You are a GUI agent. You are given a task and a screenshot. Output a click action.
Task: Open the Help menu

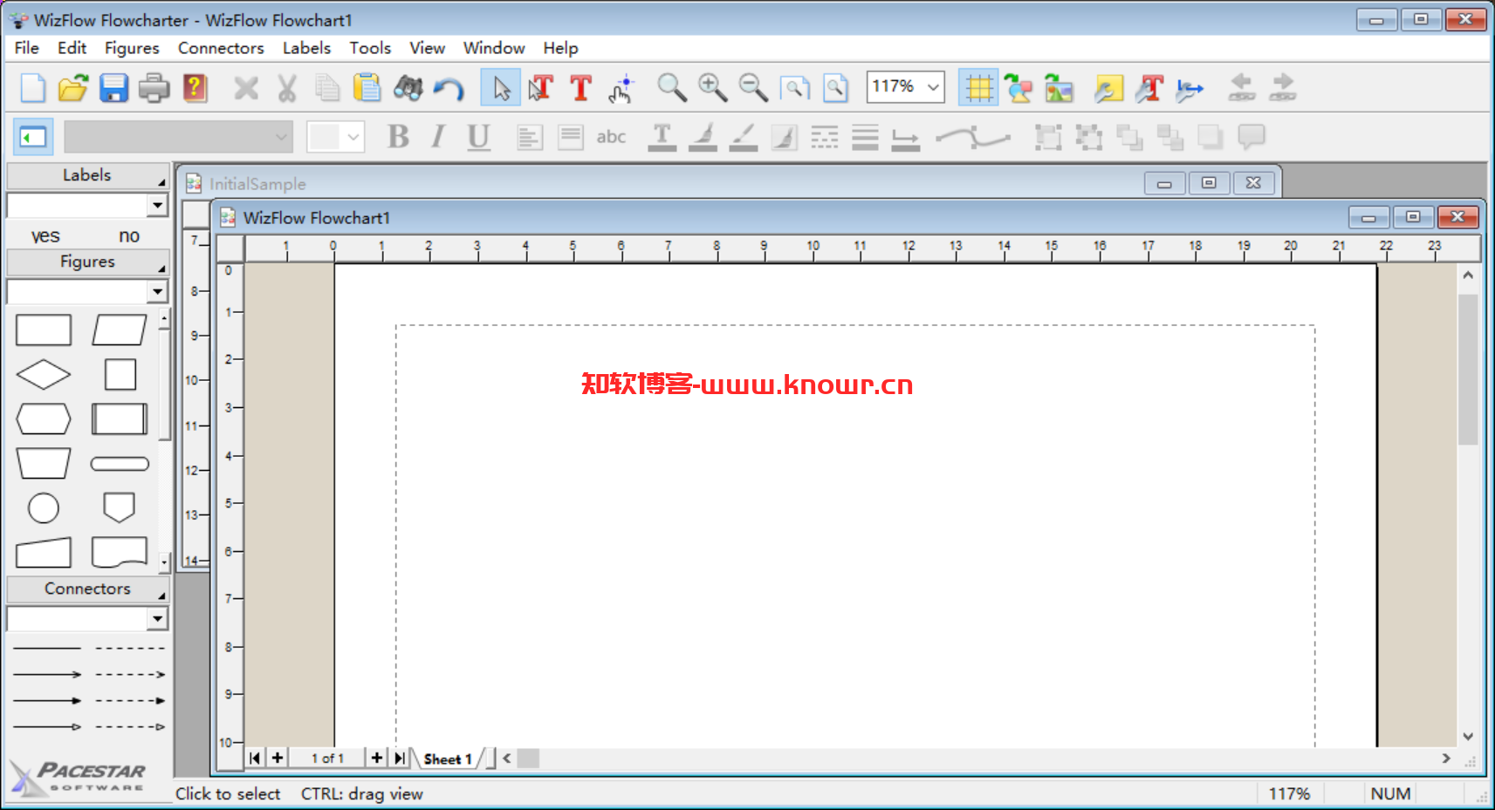tap(560, 48)
